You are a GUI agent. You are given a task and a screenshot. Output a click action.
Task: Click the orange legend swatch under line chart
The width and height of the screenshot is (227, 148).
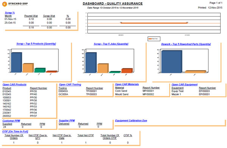pyautogui.click(x=150, y=39)
